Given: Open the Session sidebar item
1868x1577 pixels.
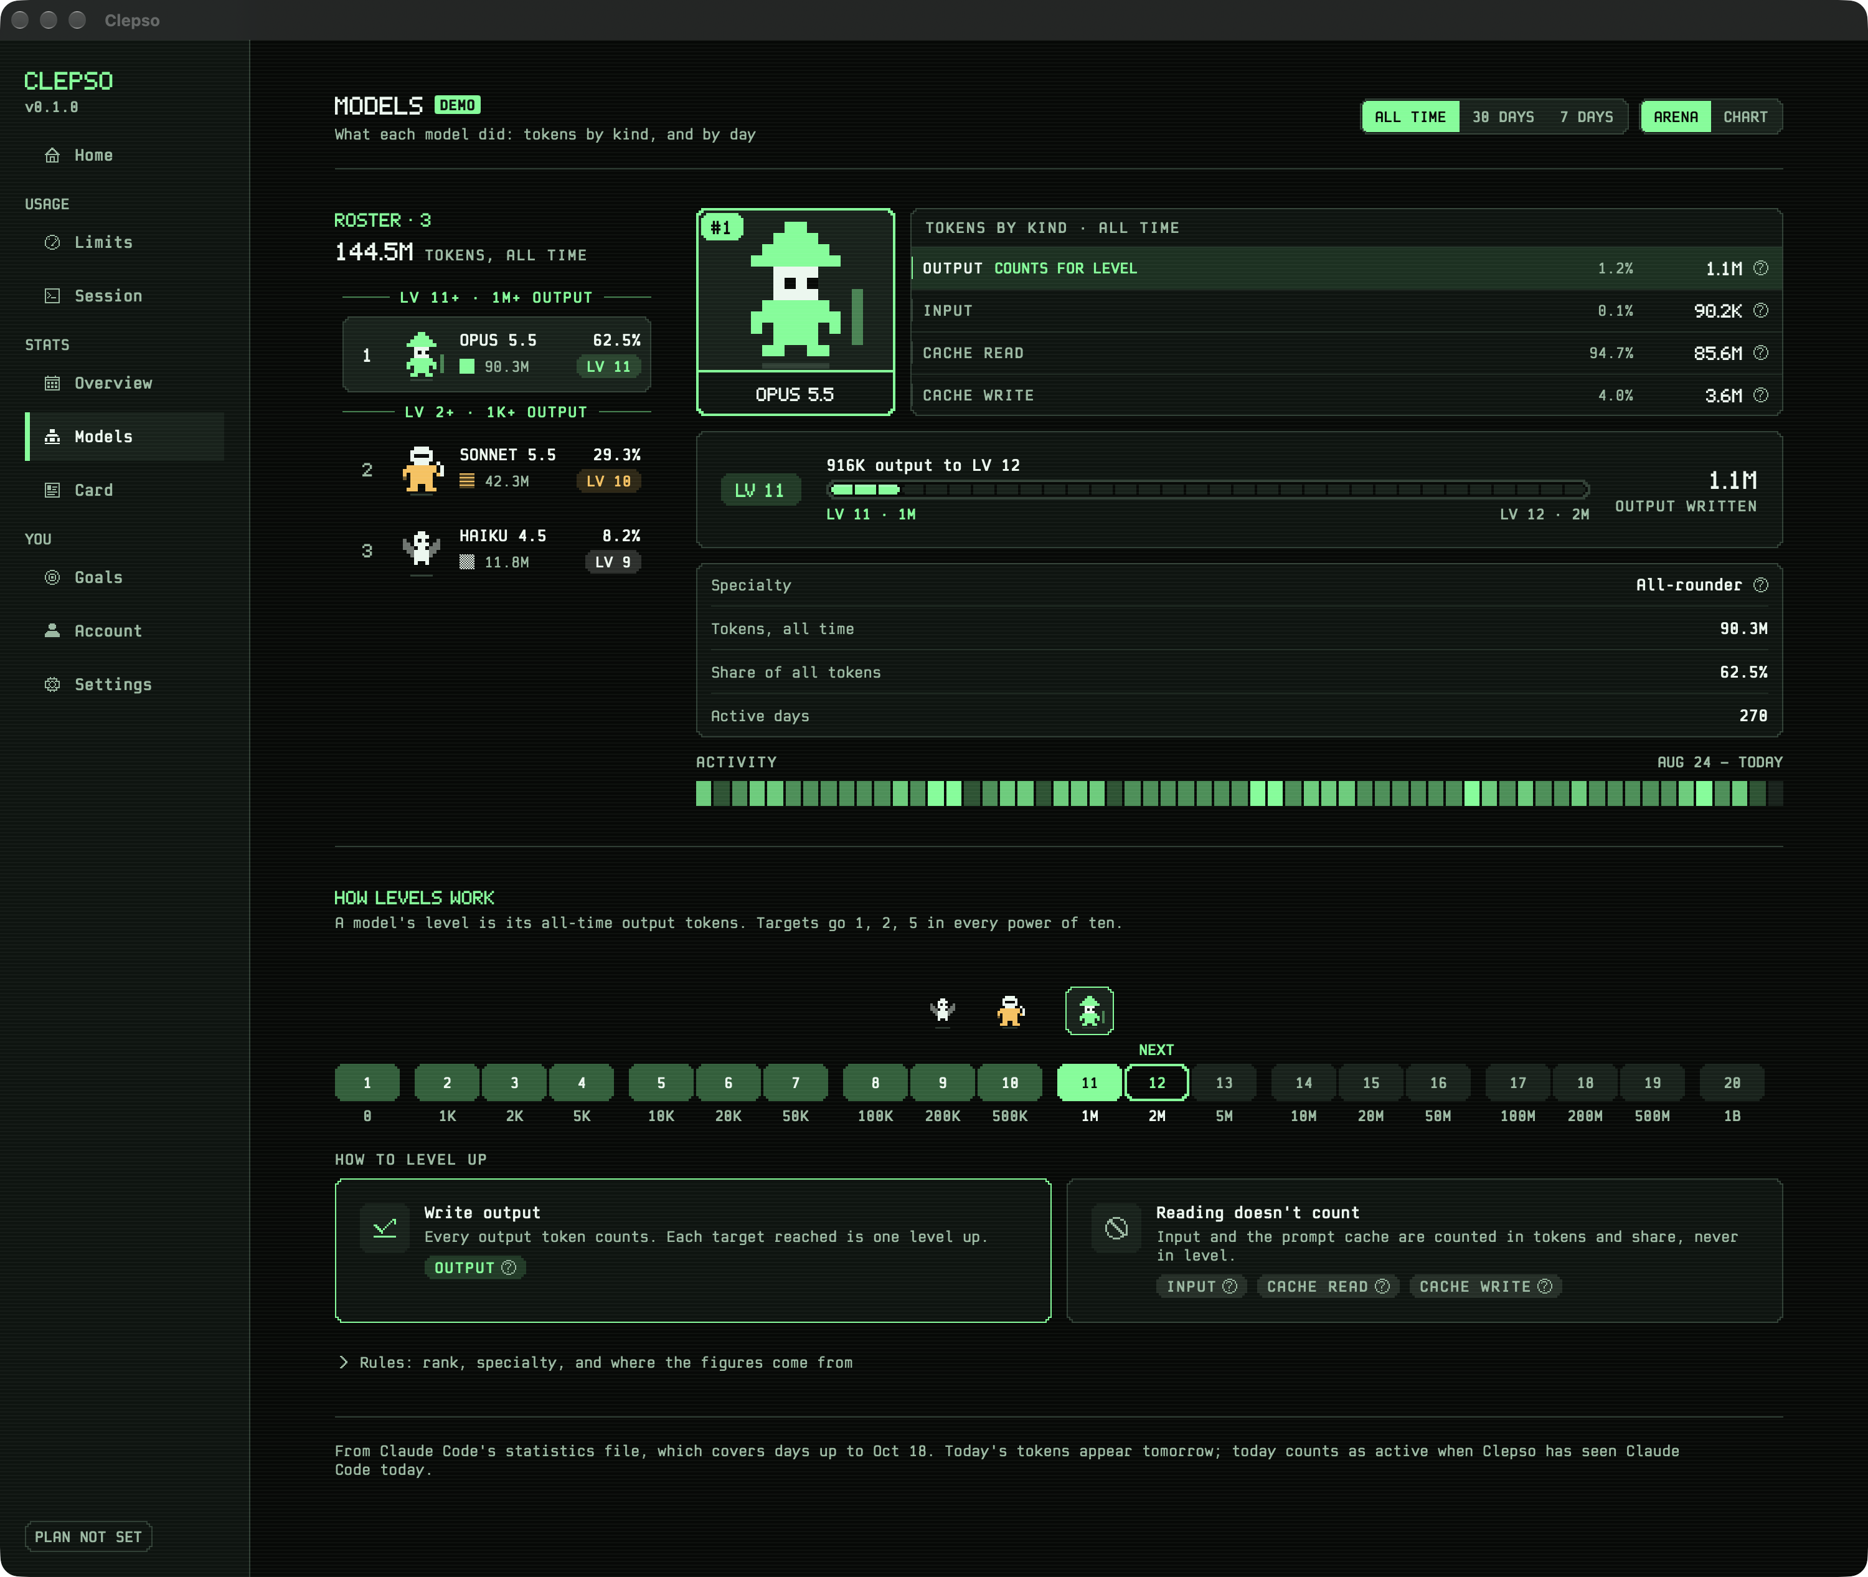Looking at the screenshot, I should click(x=125, y=296).
